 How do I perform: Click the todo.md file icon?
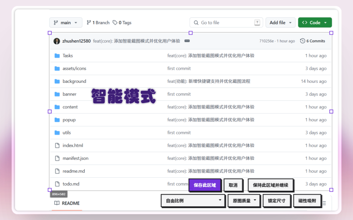point(57,184)
